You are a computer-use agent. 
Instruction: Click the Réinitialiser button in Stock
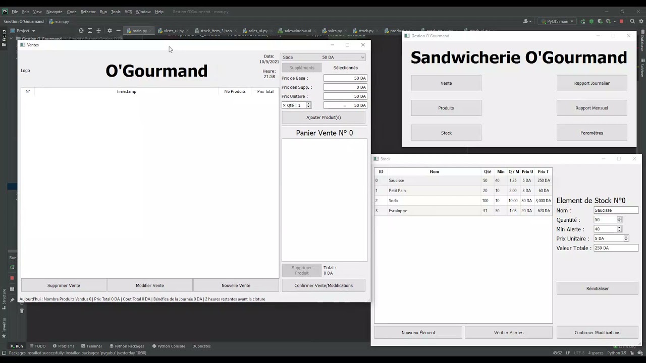coord(597,288)
